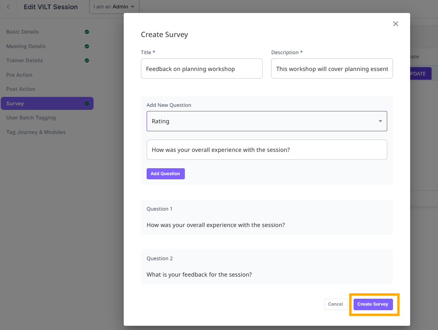Click the new question text input
Screen dimensions: 438x330
point(267,150)
